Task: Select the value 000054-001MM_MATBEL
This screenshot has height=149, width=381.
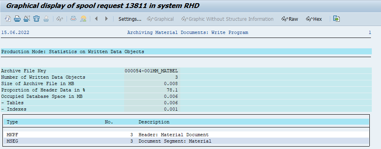Action: (151, 71)
